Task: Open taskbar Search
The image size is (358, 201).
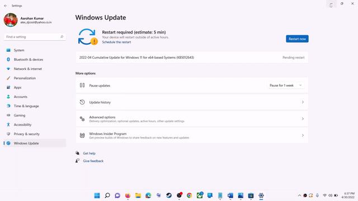Action: tap(107, 195)
